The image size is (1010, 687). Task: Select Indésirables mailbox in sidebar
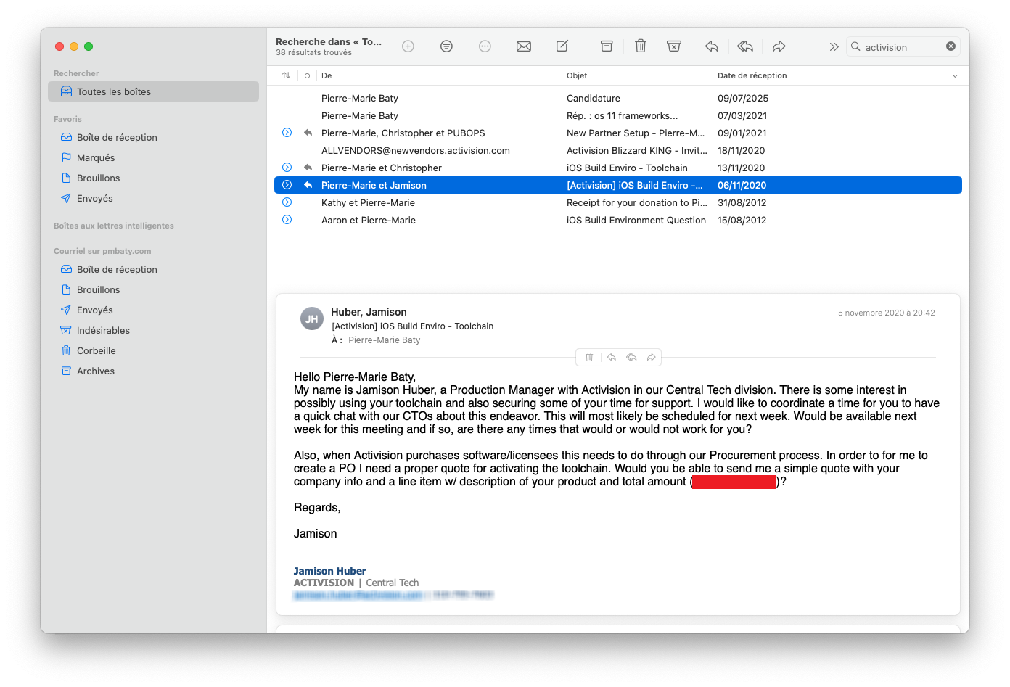click(x=103, y=330)
